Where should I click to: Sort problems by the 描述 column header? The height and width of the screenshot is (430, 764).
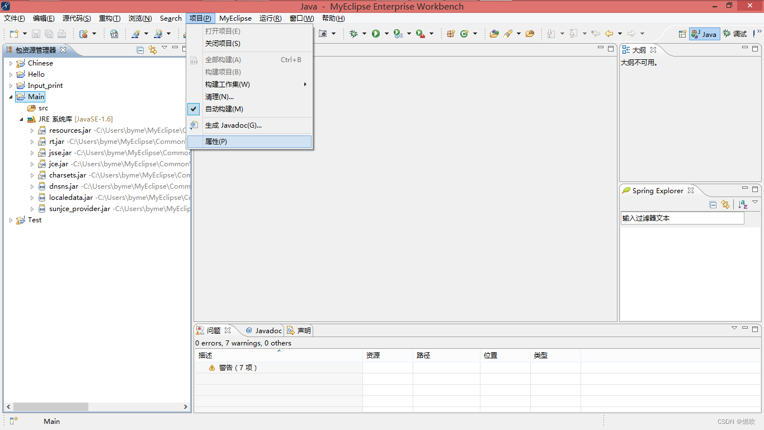pyautogui.click(x=279, y=356)
